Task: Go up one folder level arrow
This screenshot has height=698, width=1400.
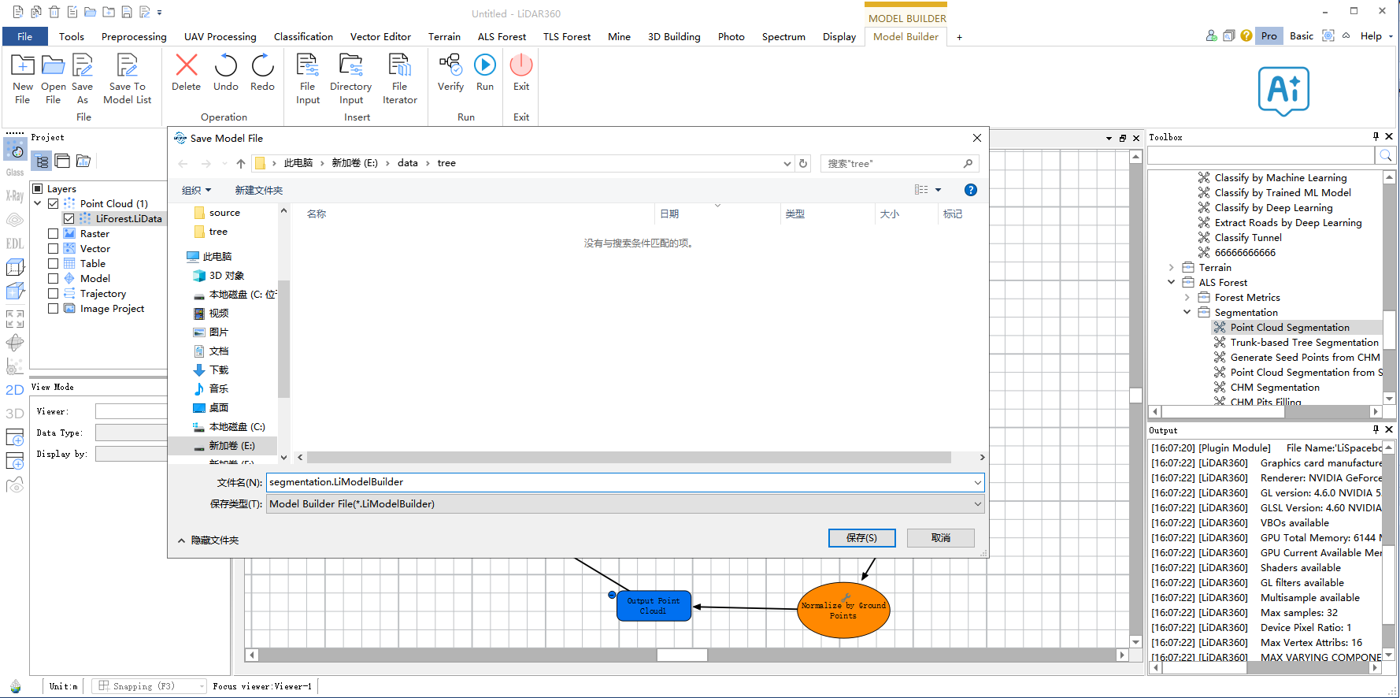Action: (x=241, y=164)
